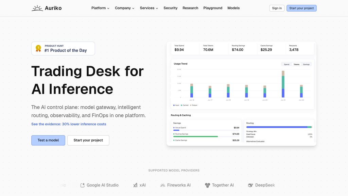
Task: Click the Supported Model Providers label
Action: point(174,170)
